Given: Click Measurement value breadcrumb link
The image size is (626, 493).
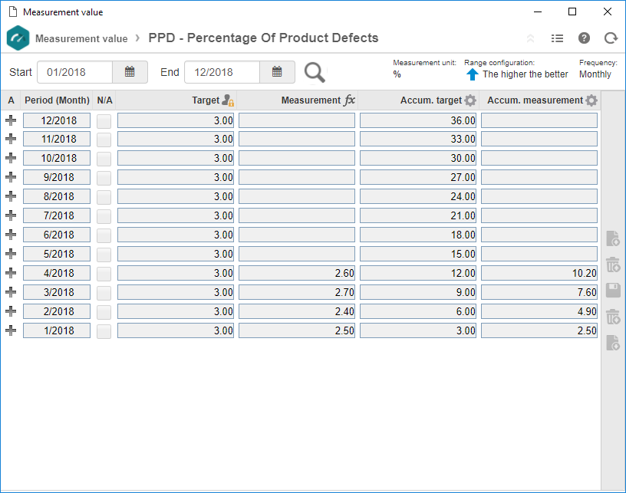Looking at the screenshot, I should click(x=81, y=38).
